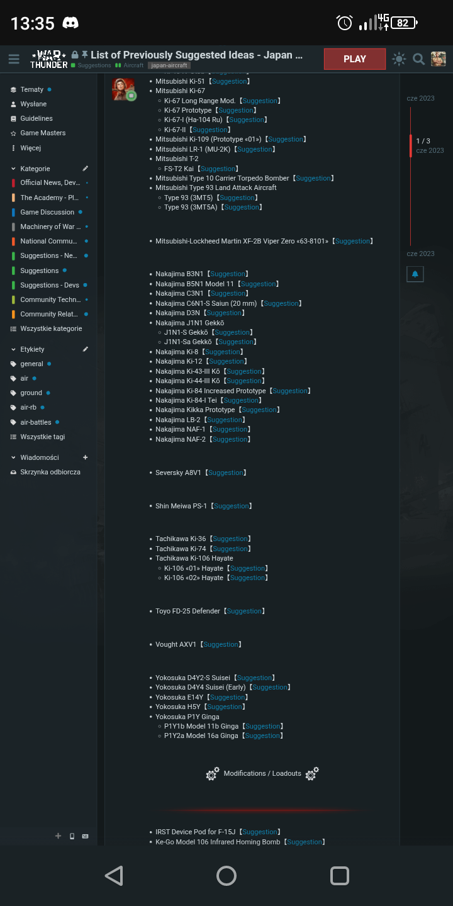The width and height of the screenshot is (453, 906).
Task: Collapse the Etykiety section
Action: point(14,349)
